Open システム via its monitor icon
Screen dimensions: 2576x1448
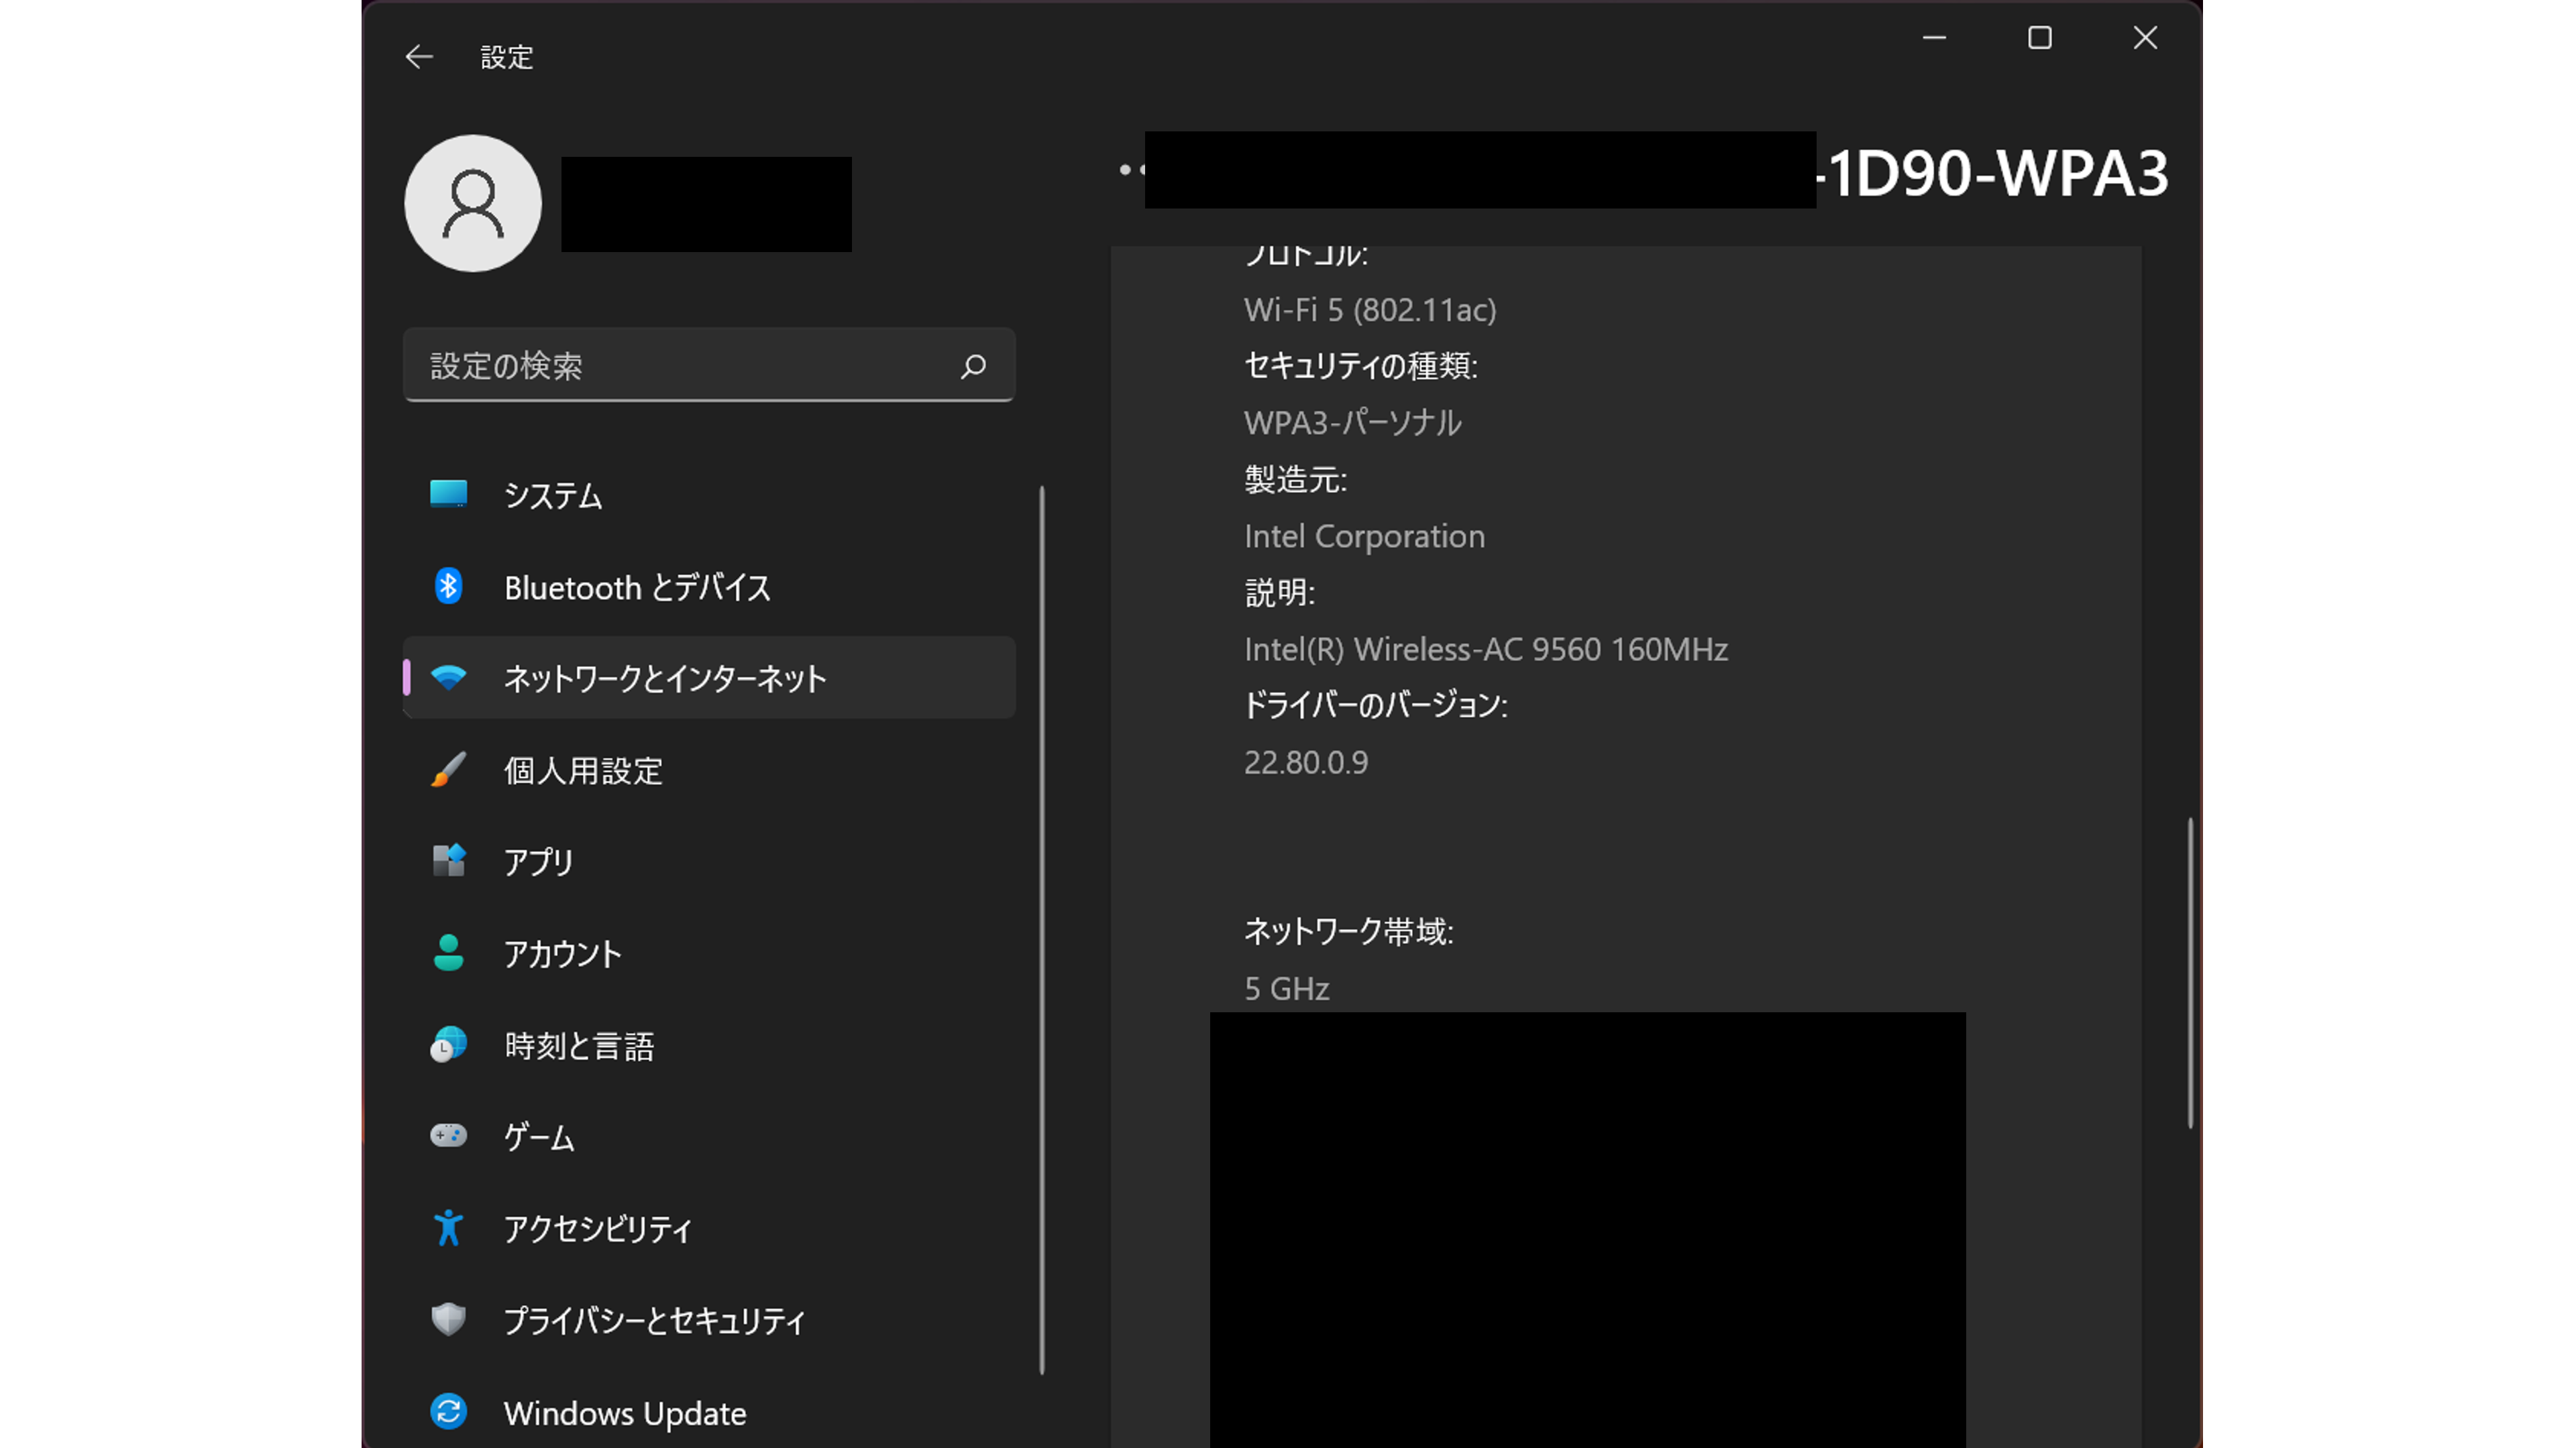tap(448, 493)
